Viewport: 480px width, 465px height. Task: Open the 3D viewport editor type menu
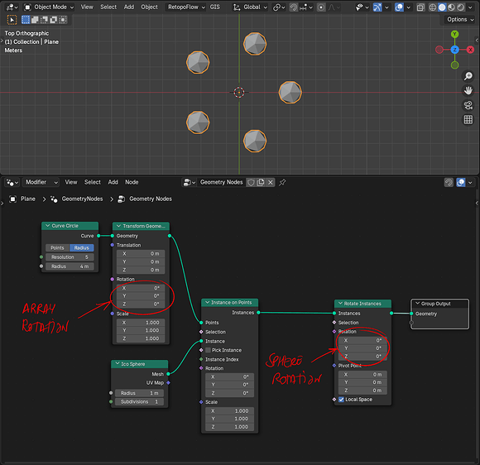point(12,7)
